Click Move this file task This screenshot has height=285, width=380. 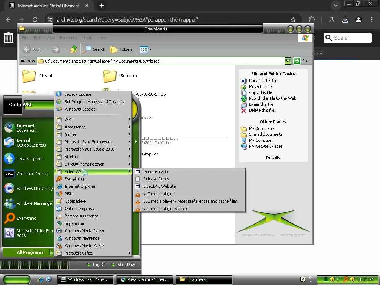coord(261,86)
